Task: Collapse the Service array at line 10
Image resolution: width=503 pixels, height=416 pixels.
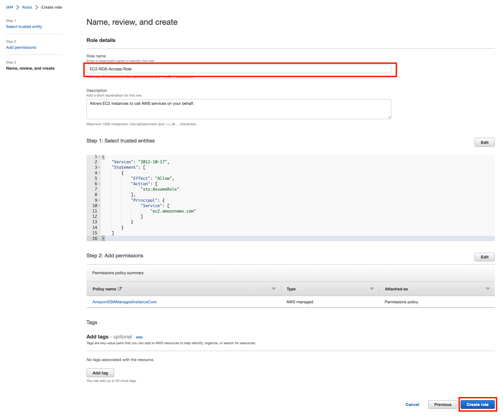Action: point(99,206)
